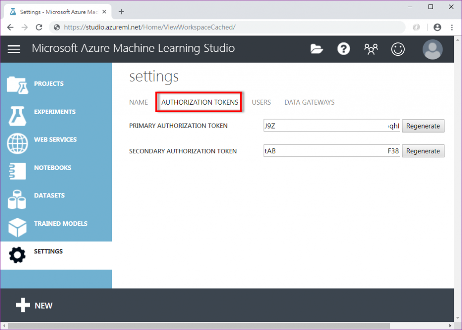
Task: Regenerate the primary authorization token
Action: coord(423,126)
